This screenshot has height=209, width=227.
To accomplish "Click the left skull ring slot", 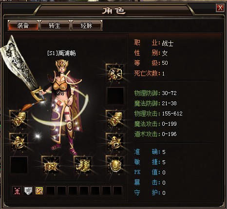I will click(19, 142).
